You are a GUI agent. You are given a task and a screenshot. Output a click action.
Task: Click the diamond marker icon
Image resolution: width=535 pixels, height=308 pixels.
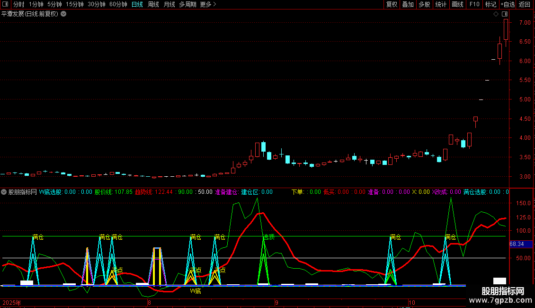[x=496, y=14]
